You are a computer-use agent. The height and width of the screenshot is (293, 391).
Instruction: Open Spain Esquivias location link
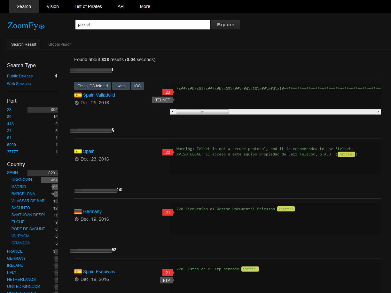point(99,272)
